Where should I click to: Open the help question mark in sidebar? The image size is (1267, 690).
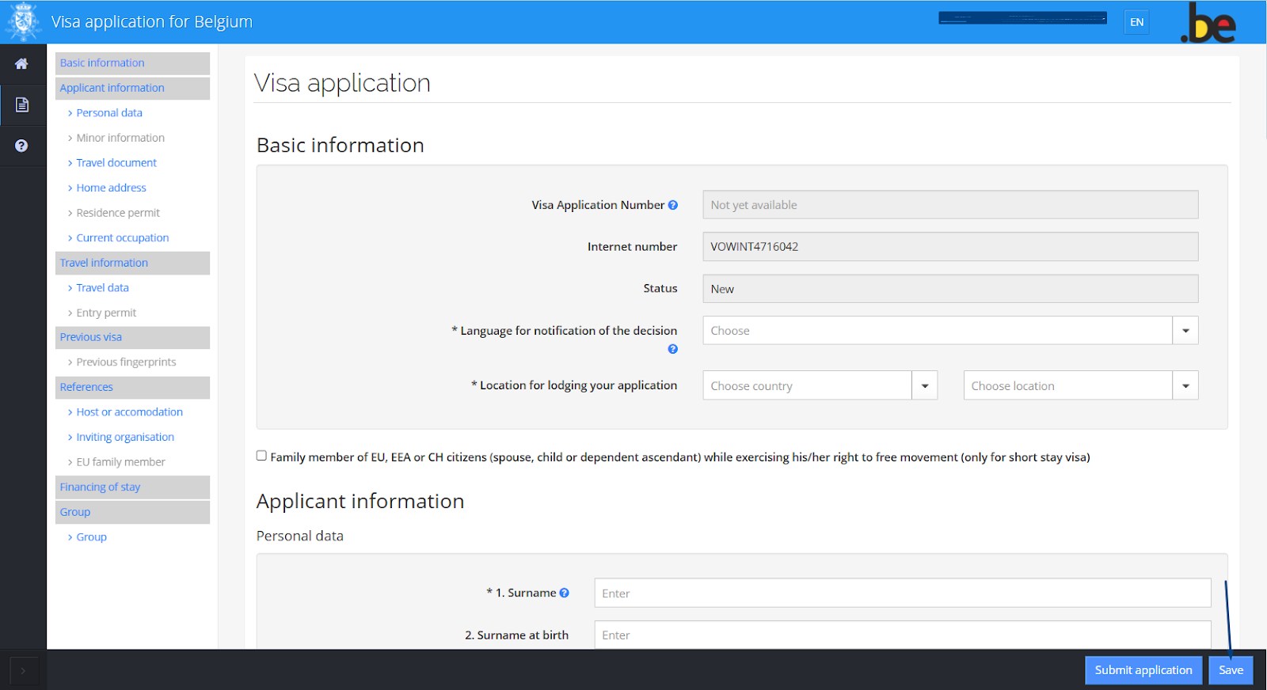(21, 146)
